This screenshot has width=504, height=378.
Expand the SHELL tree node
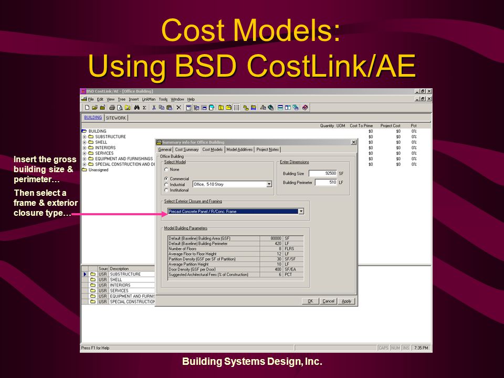[x=85, y=142]
